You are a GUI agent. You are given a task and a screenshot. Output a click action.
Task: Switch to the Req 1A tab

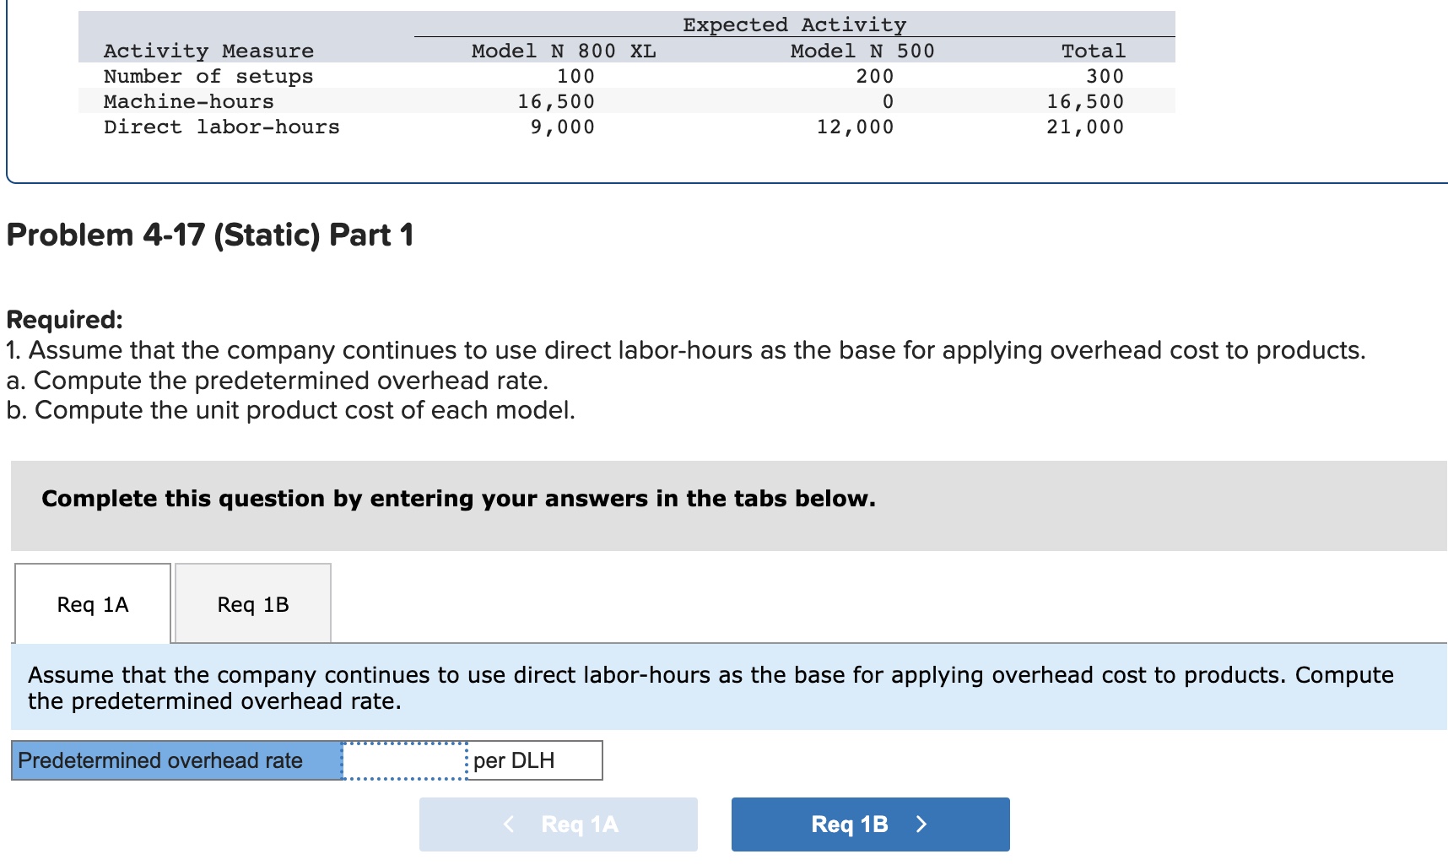91,603
